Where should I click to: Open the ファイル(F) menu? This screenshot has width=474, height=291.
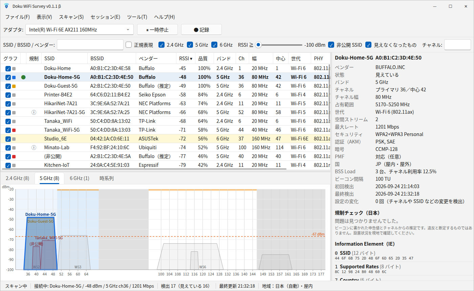18,17
